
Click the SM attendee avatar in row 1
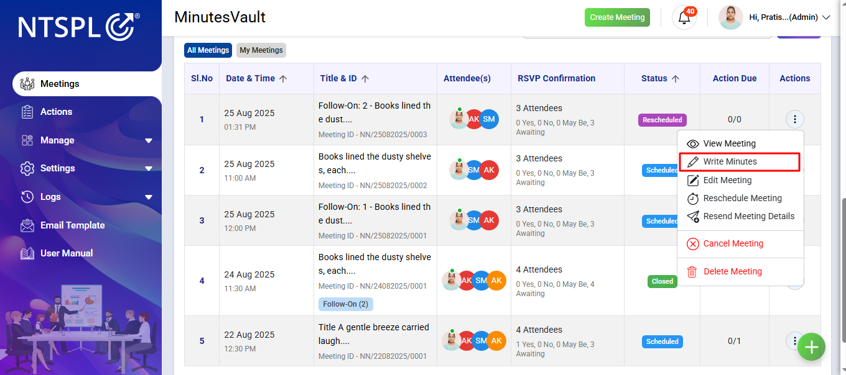click(x=489, y=119)
